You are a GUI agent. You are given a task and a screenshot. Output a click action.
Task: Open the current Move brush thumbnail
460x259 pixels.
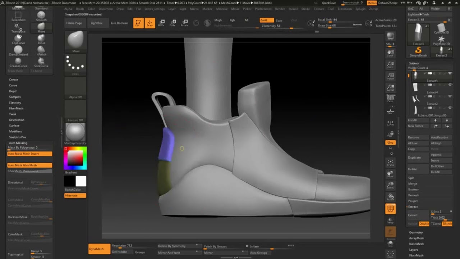(x=76, y=42)
